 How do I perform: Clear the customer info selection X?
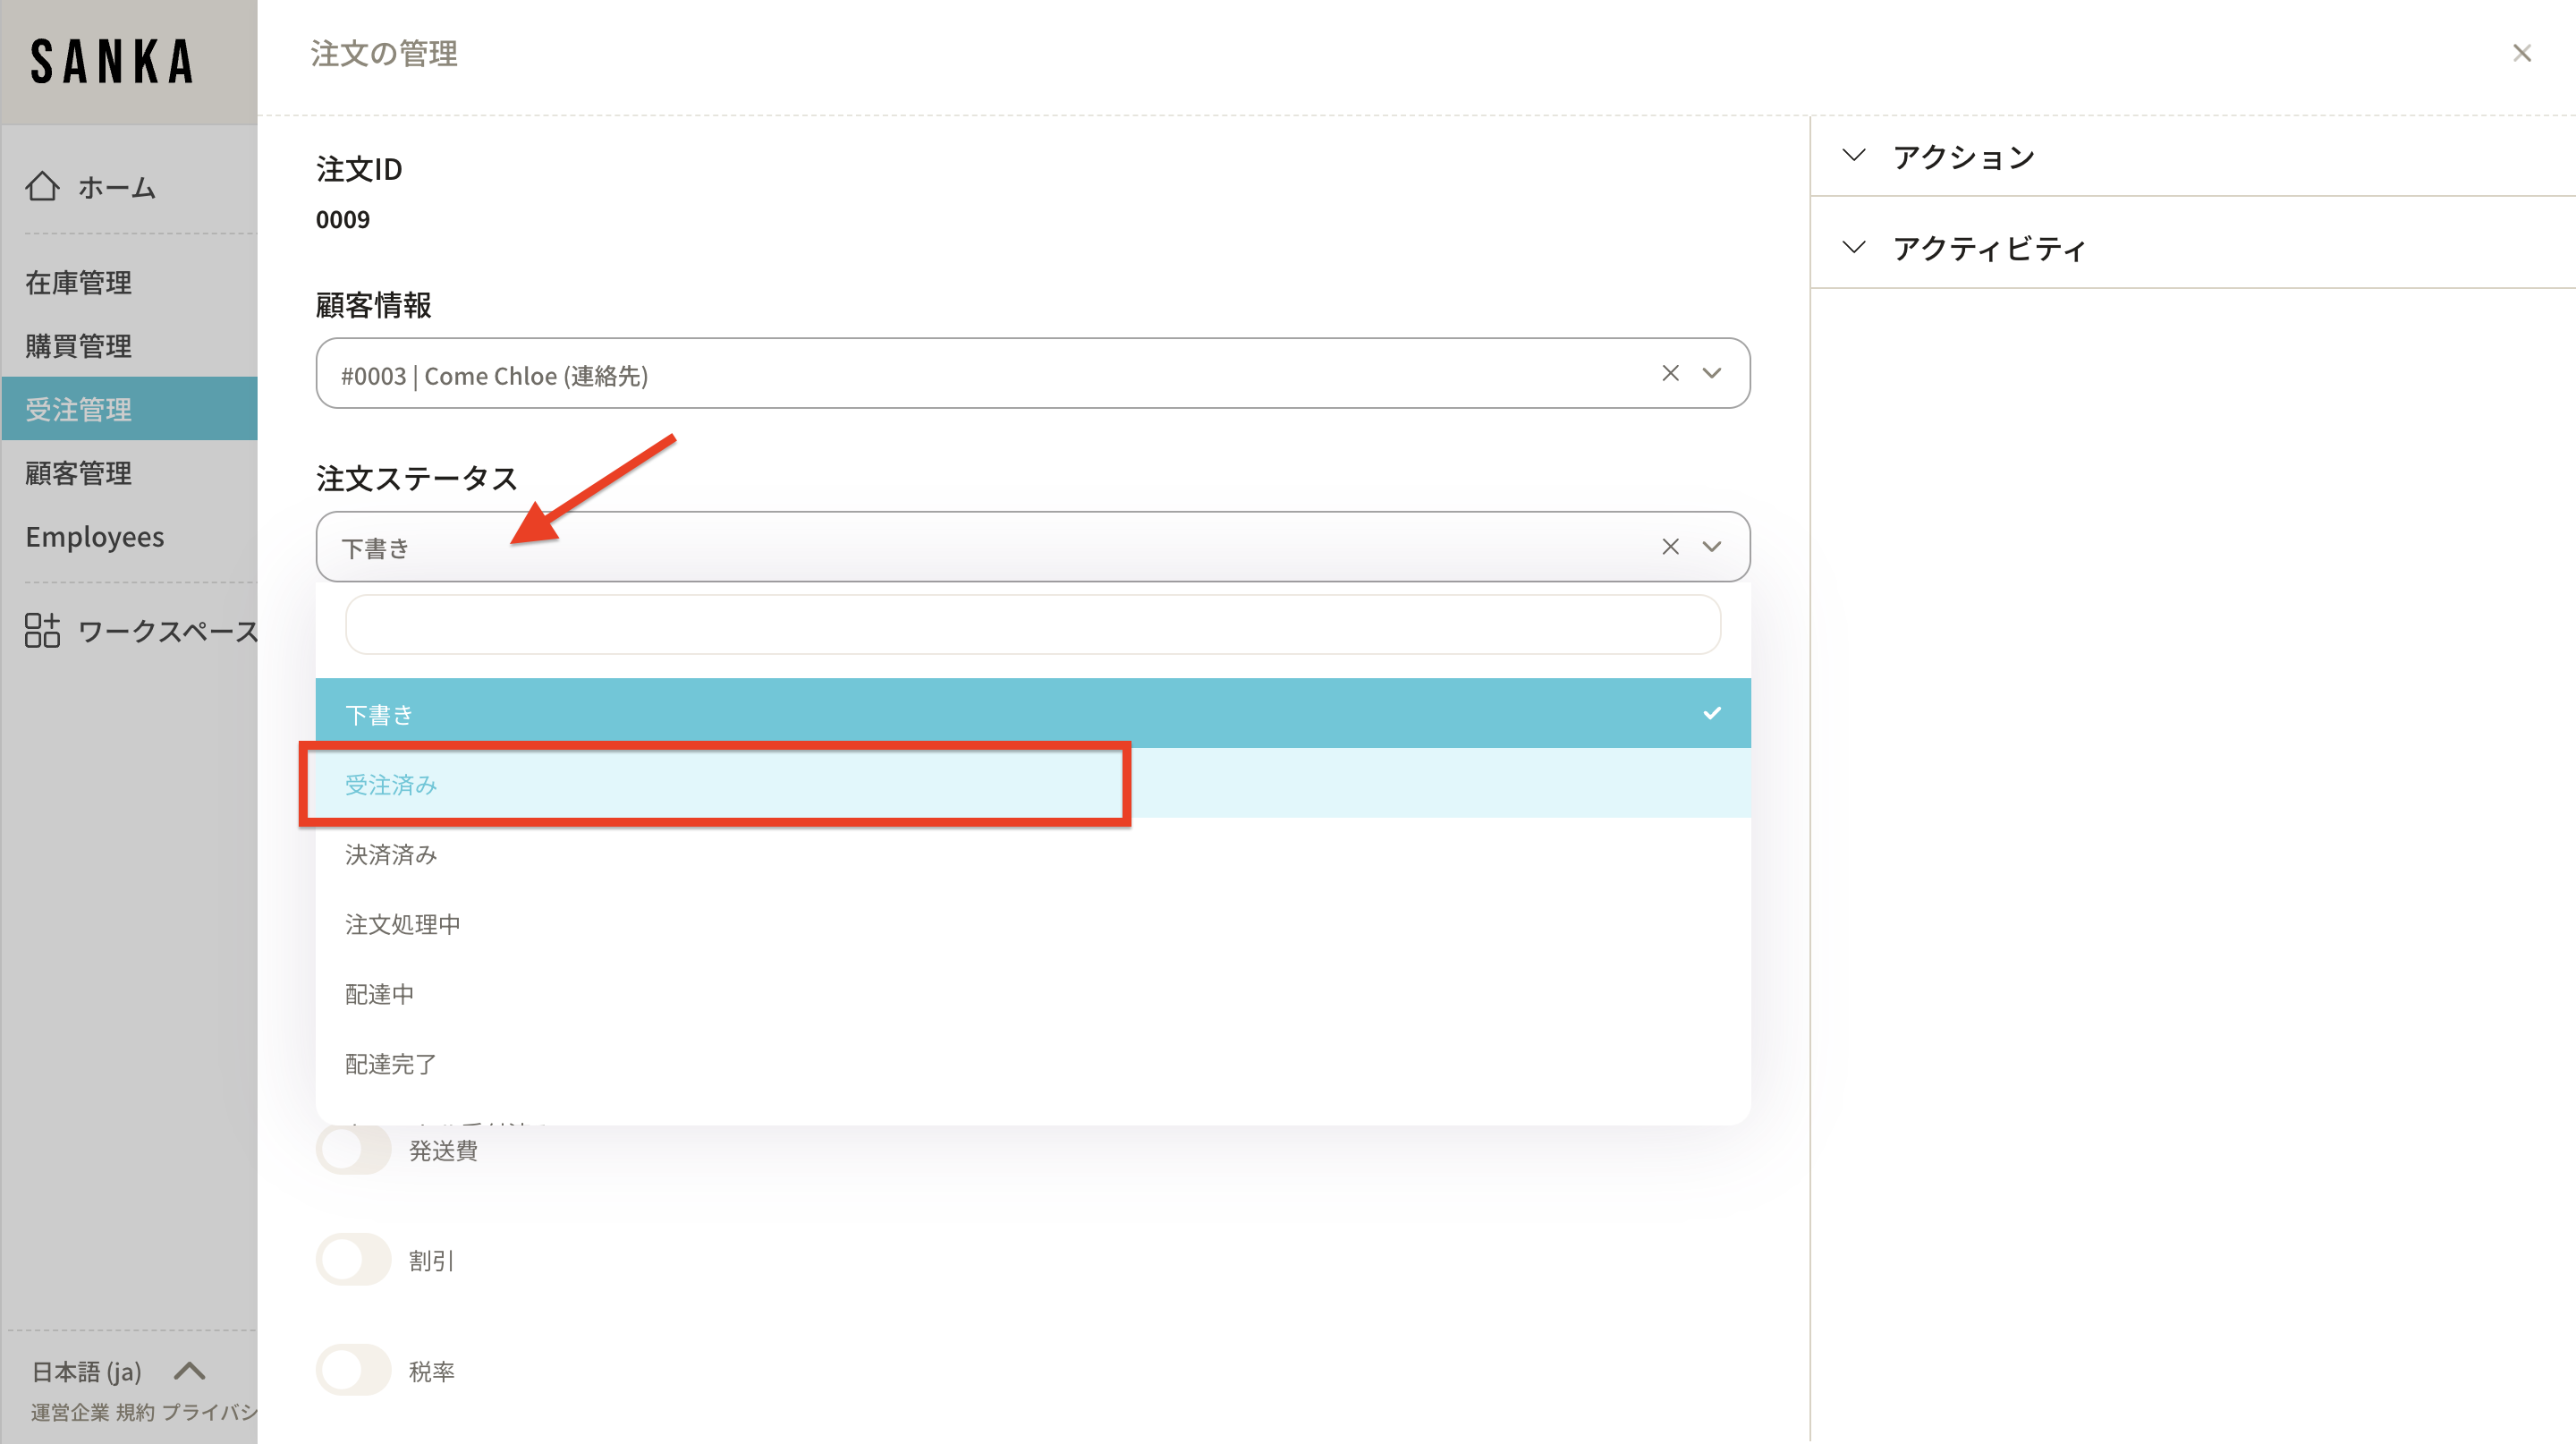[1670, 373]
